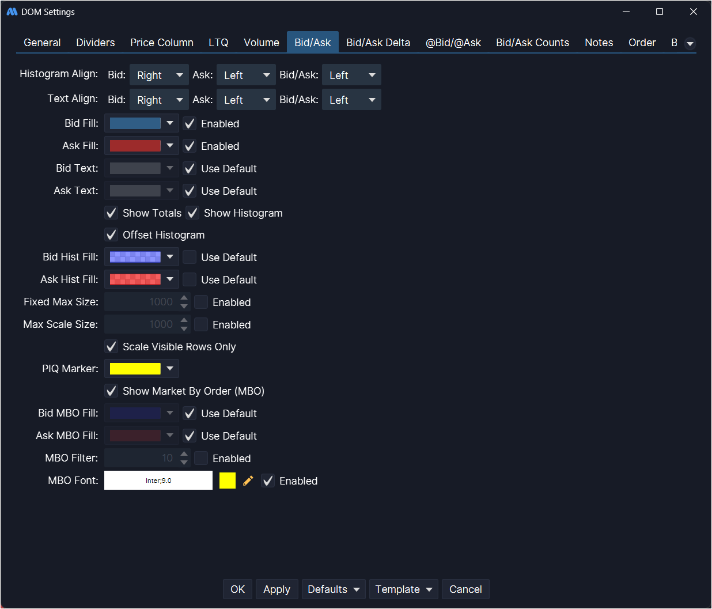
Task: Click the MBO Font pencil edit icon
Action: click(248, 481)
